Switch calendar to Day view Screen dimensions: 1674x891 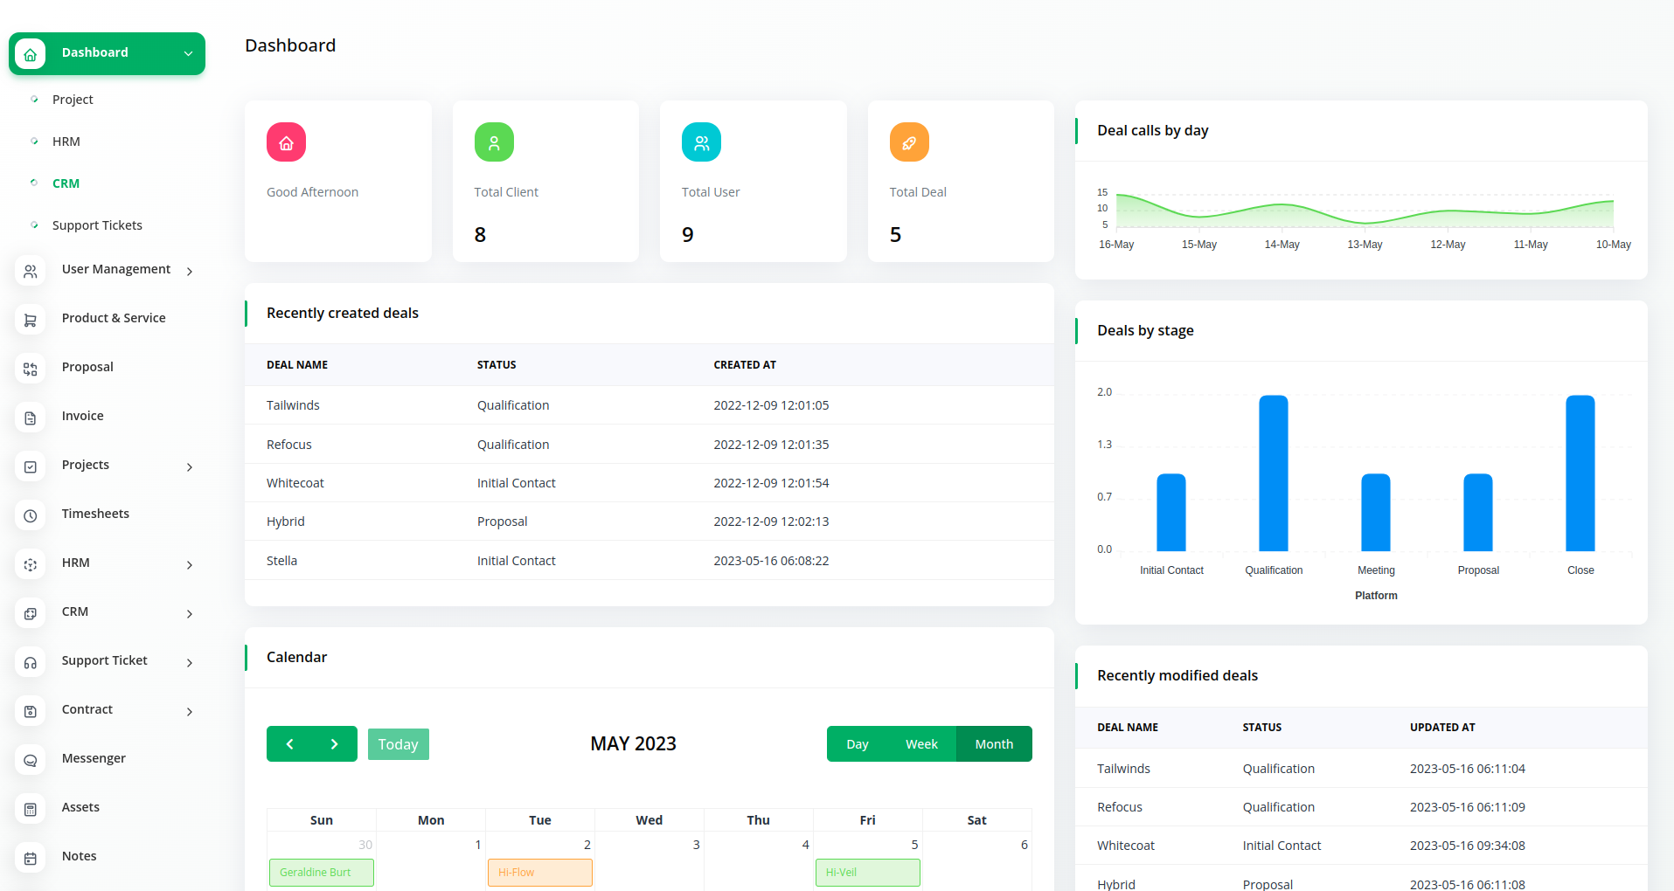[x=857, y=744]
